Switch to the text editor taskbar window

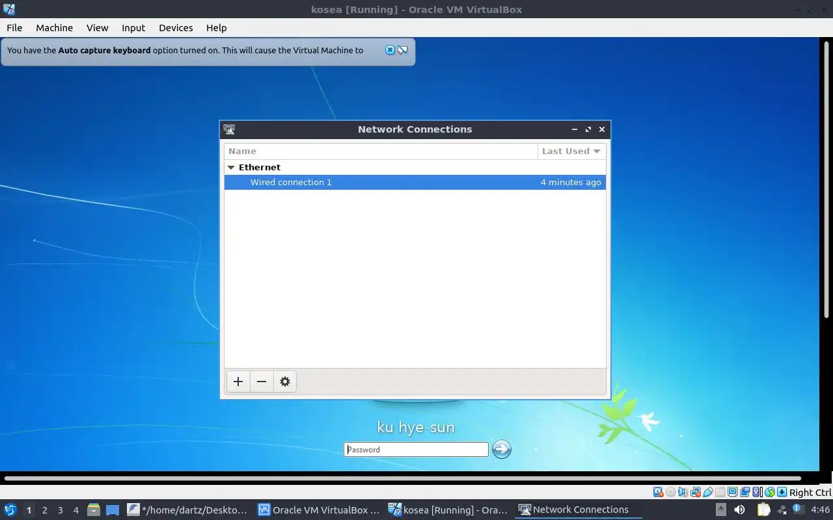pos(187,510)
